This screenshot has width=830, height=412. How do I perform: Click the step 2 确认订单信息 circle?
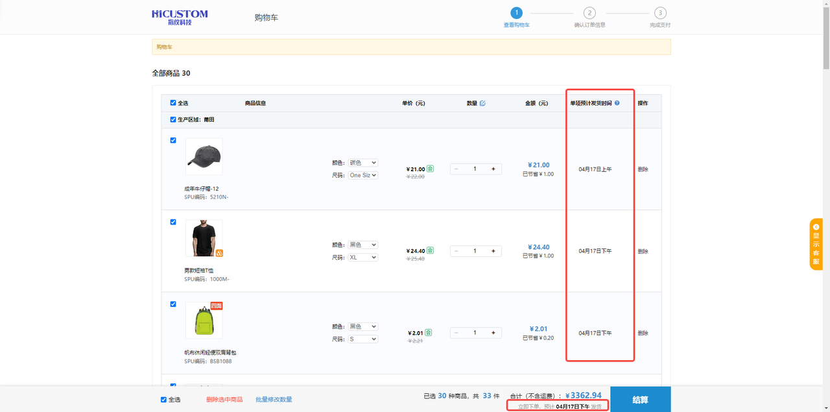pos(589,13)
